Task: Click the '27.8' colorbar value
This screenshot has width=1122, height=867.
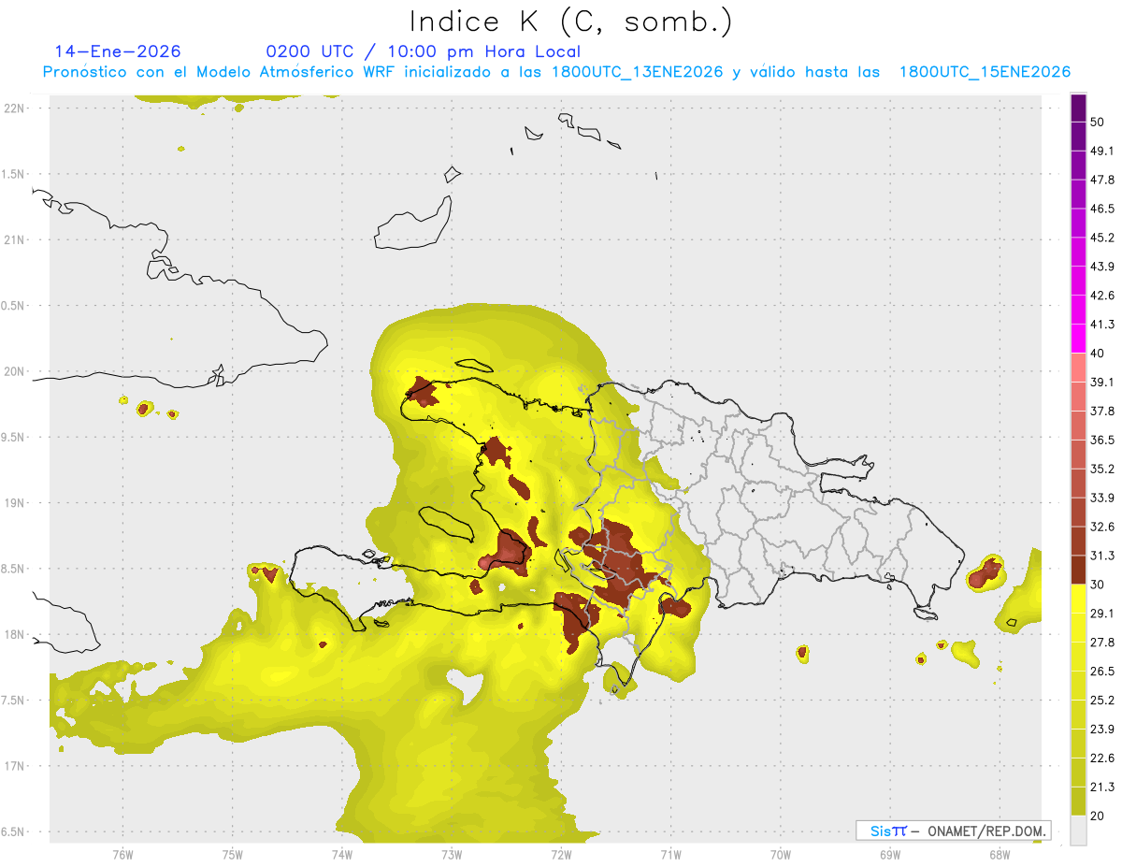Action: pyautogui.click(x=1102, y=643)
